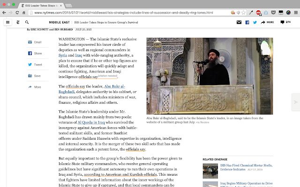Open the Syria link in the article
Screen dimensions: 300x187
pos(63,55)
